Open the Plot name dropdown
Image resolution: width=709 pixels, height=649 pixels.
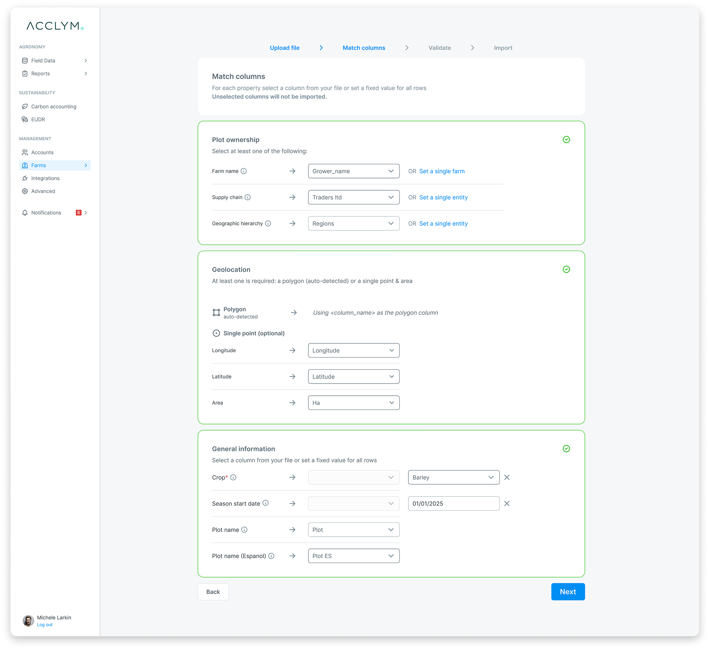[354, 530]
